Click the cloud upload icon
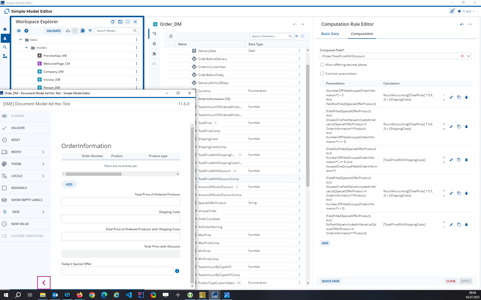481x300 pixels. 68,31
